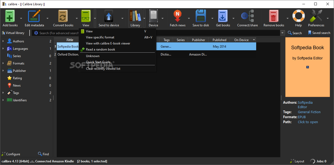
Task: Click Send to device icon
Action: click(x=109, y=16)
